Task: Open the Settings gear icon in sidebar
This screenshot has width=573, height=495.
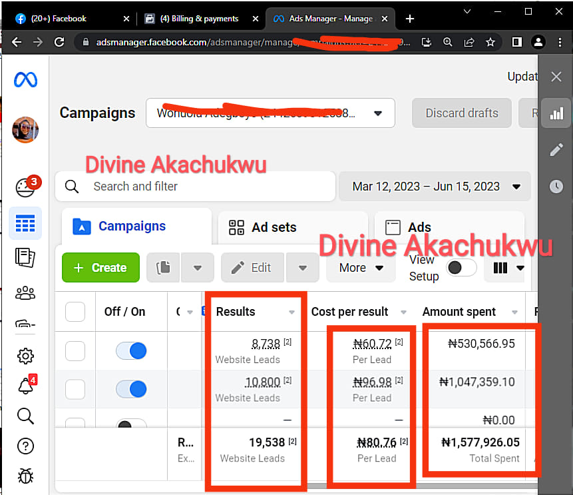Action: 25,356
